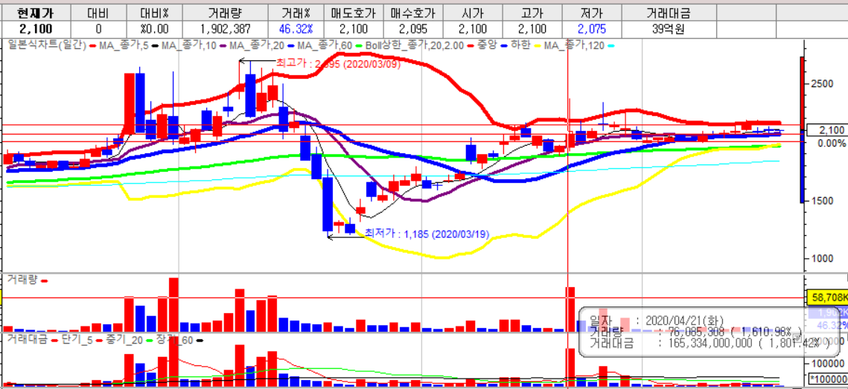
Task: Click the cyan swatch after MA_종가,120
Action: pyautogui.click(x=610, y=46)
